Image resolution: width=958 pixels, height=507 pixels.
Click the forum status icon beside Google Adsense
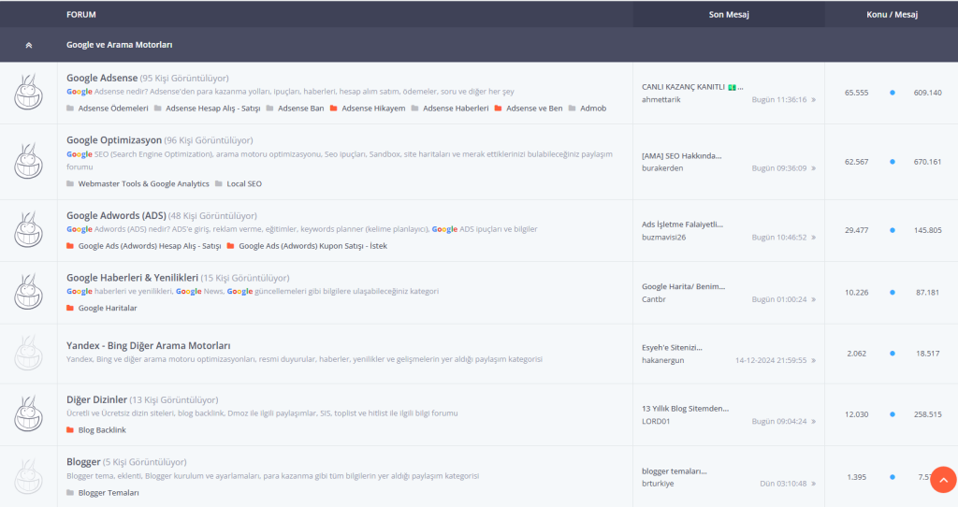29,93
